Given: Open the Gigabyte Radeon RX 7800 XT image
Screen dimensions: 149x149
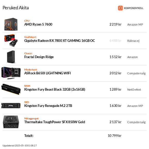Looking at the screenshot, I should pyautogui.click(x=11, y=41).
